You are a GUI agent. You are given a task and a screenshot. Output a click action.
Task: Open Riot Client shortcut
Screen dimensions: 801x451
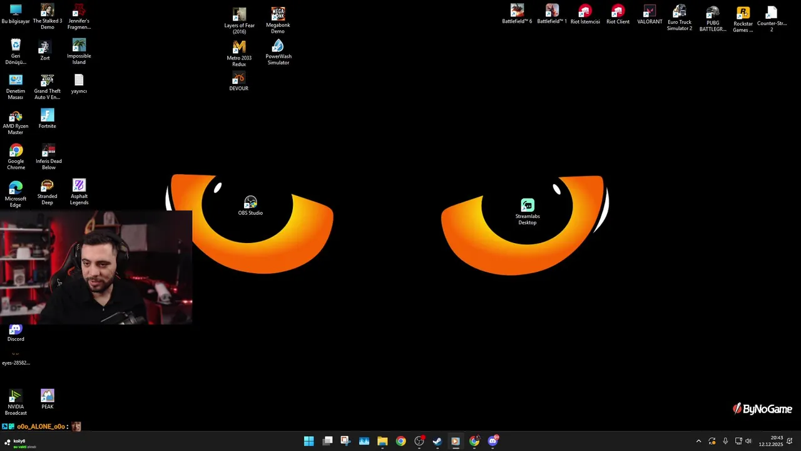pyautogui.click(x=618, y=14)
